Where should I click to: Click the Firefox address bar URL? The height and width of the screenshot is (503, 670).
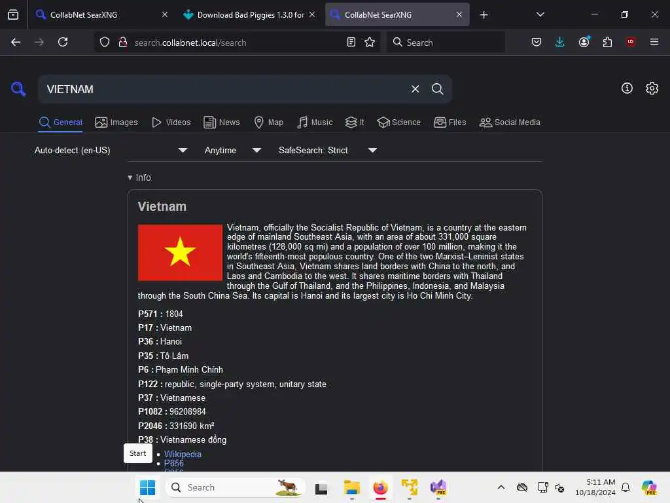(x=190, y=43)
